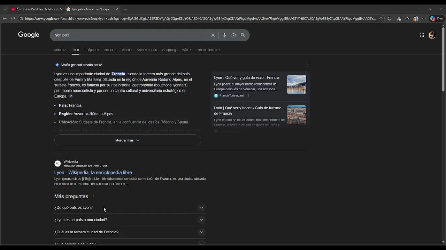446x250 pixels.
Task: Expand AI overview with Mostrar más
Action: coord(128,140)
